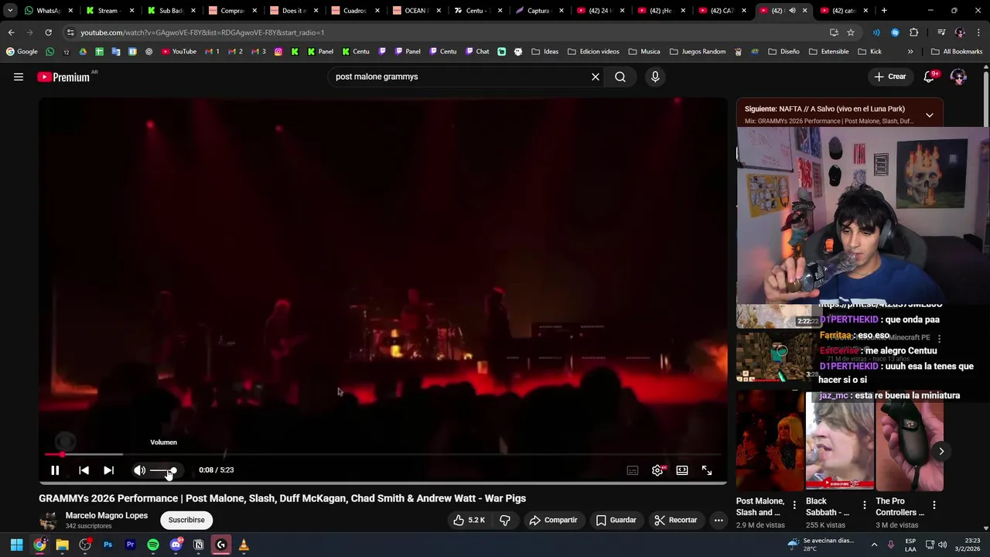
Task: Open the Google bookmark
Action: tap(22, 52)
